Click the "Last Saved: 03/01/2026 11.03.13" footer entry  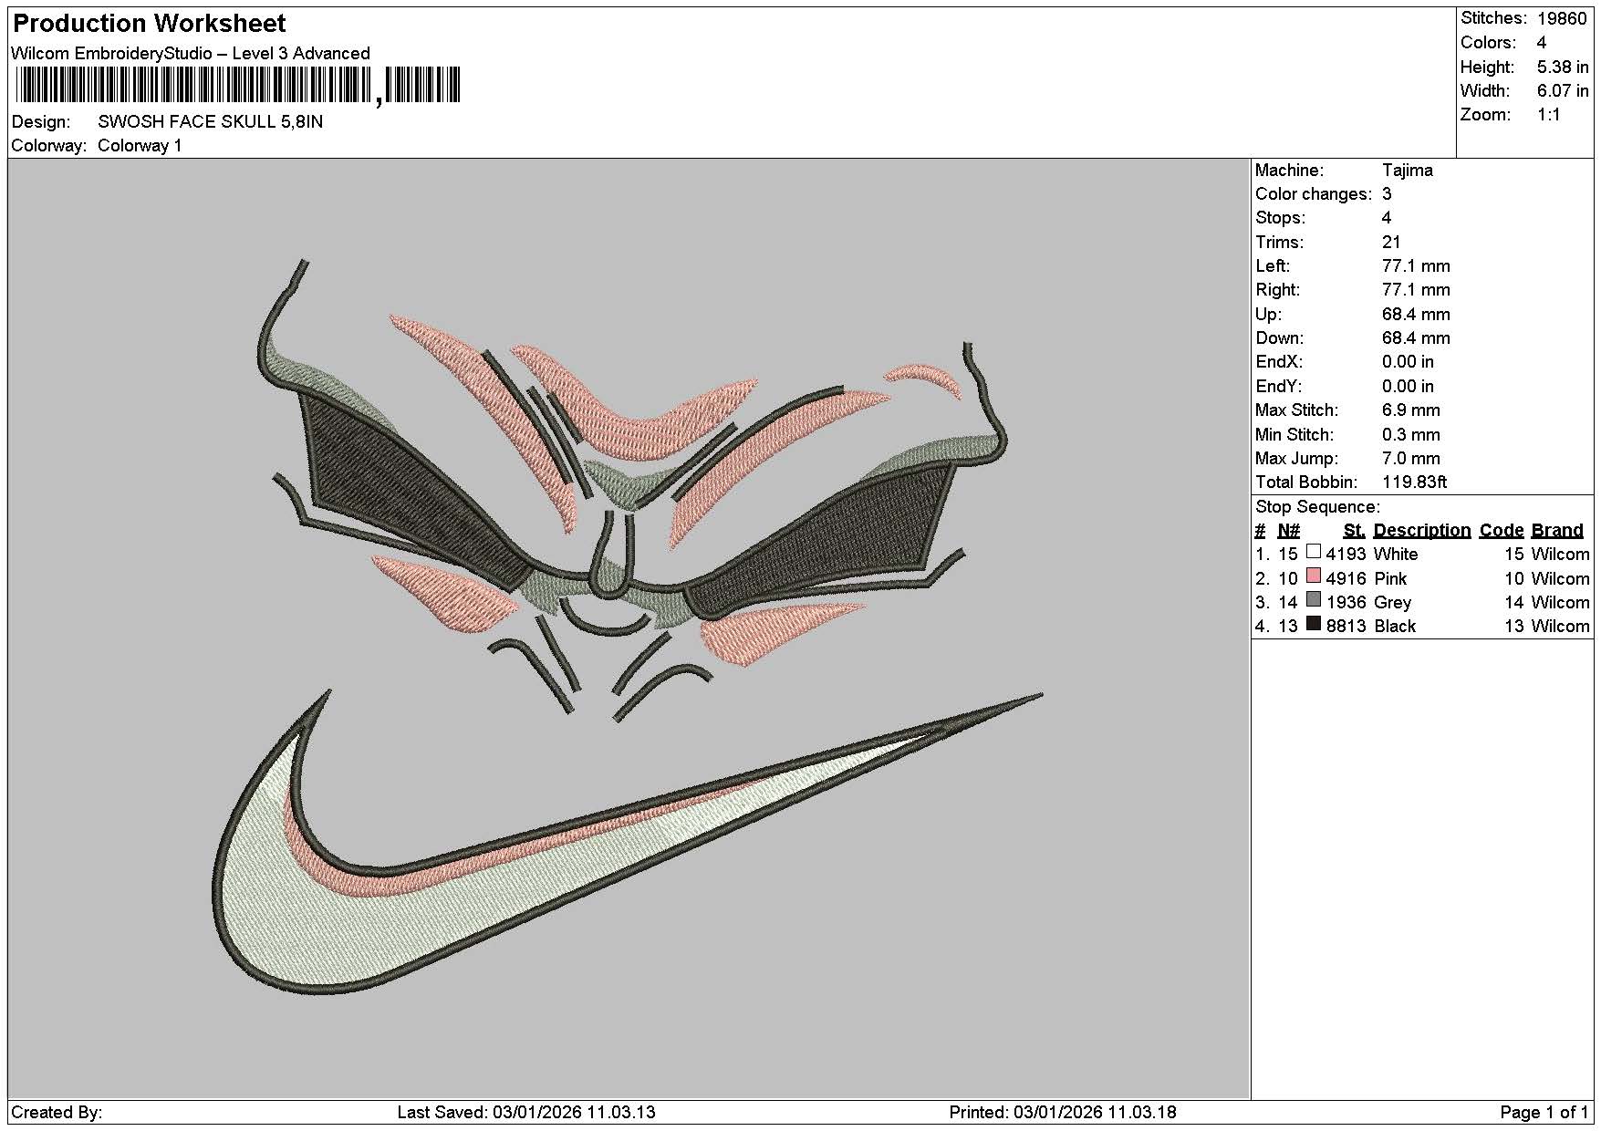(x=526, y=1112)
